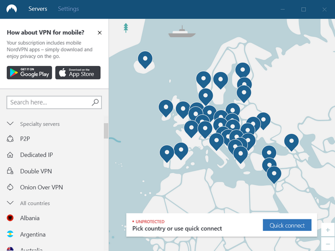Image resolution: width=335 pixels, height=251 pixels.
Task: Select the Ireland map pin
Action: 166,109
